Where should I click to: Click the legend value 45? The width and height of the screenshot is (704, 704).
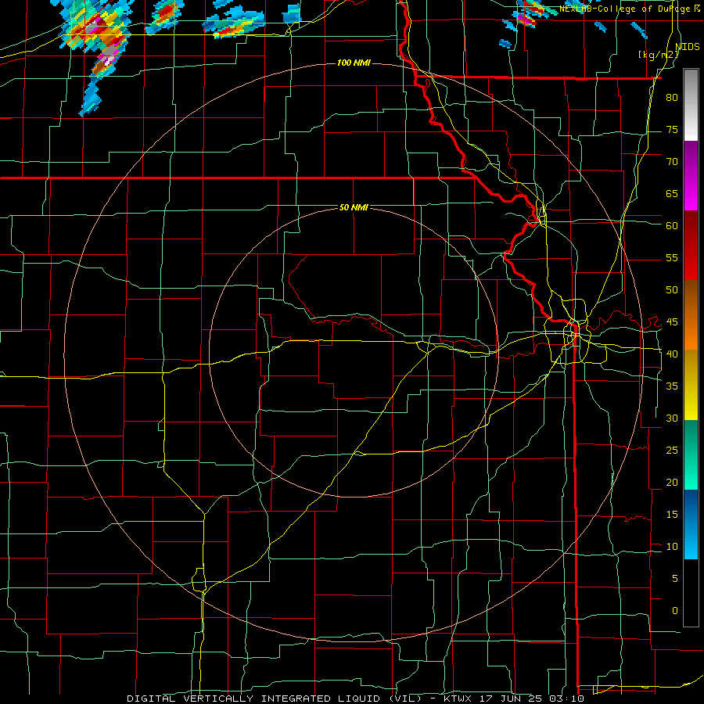click(672, 322)
